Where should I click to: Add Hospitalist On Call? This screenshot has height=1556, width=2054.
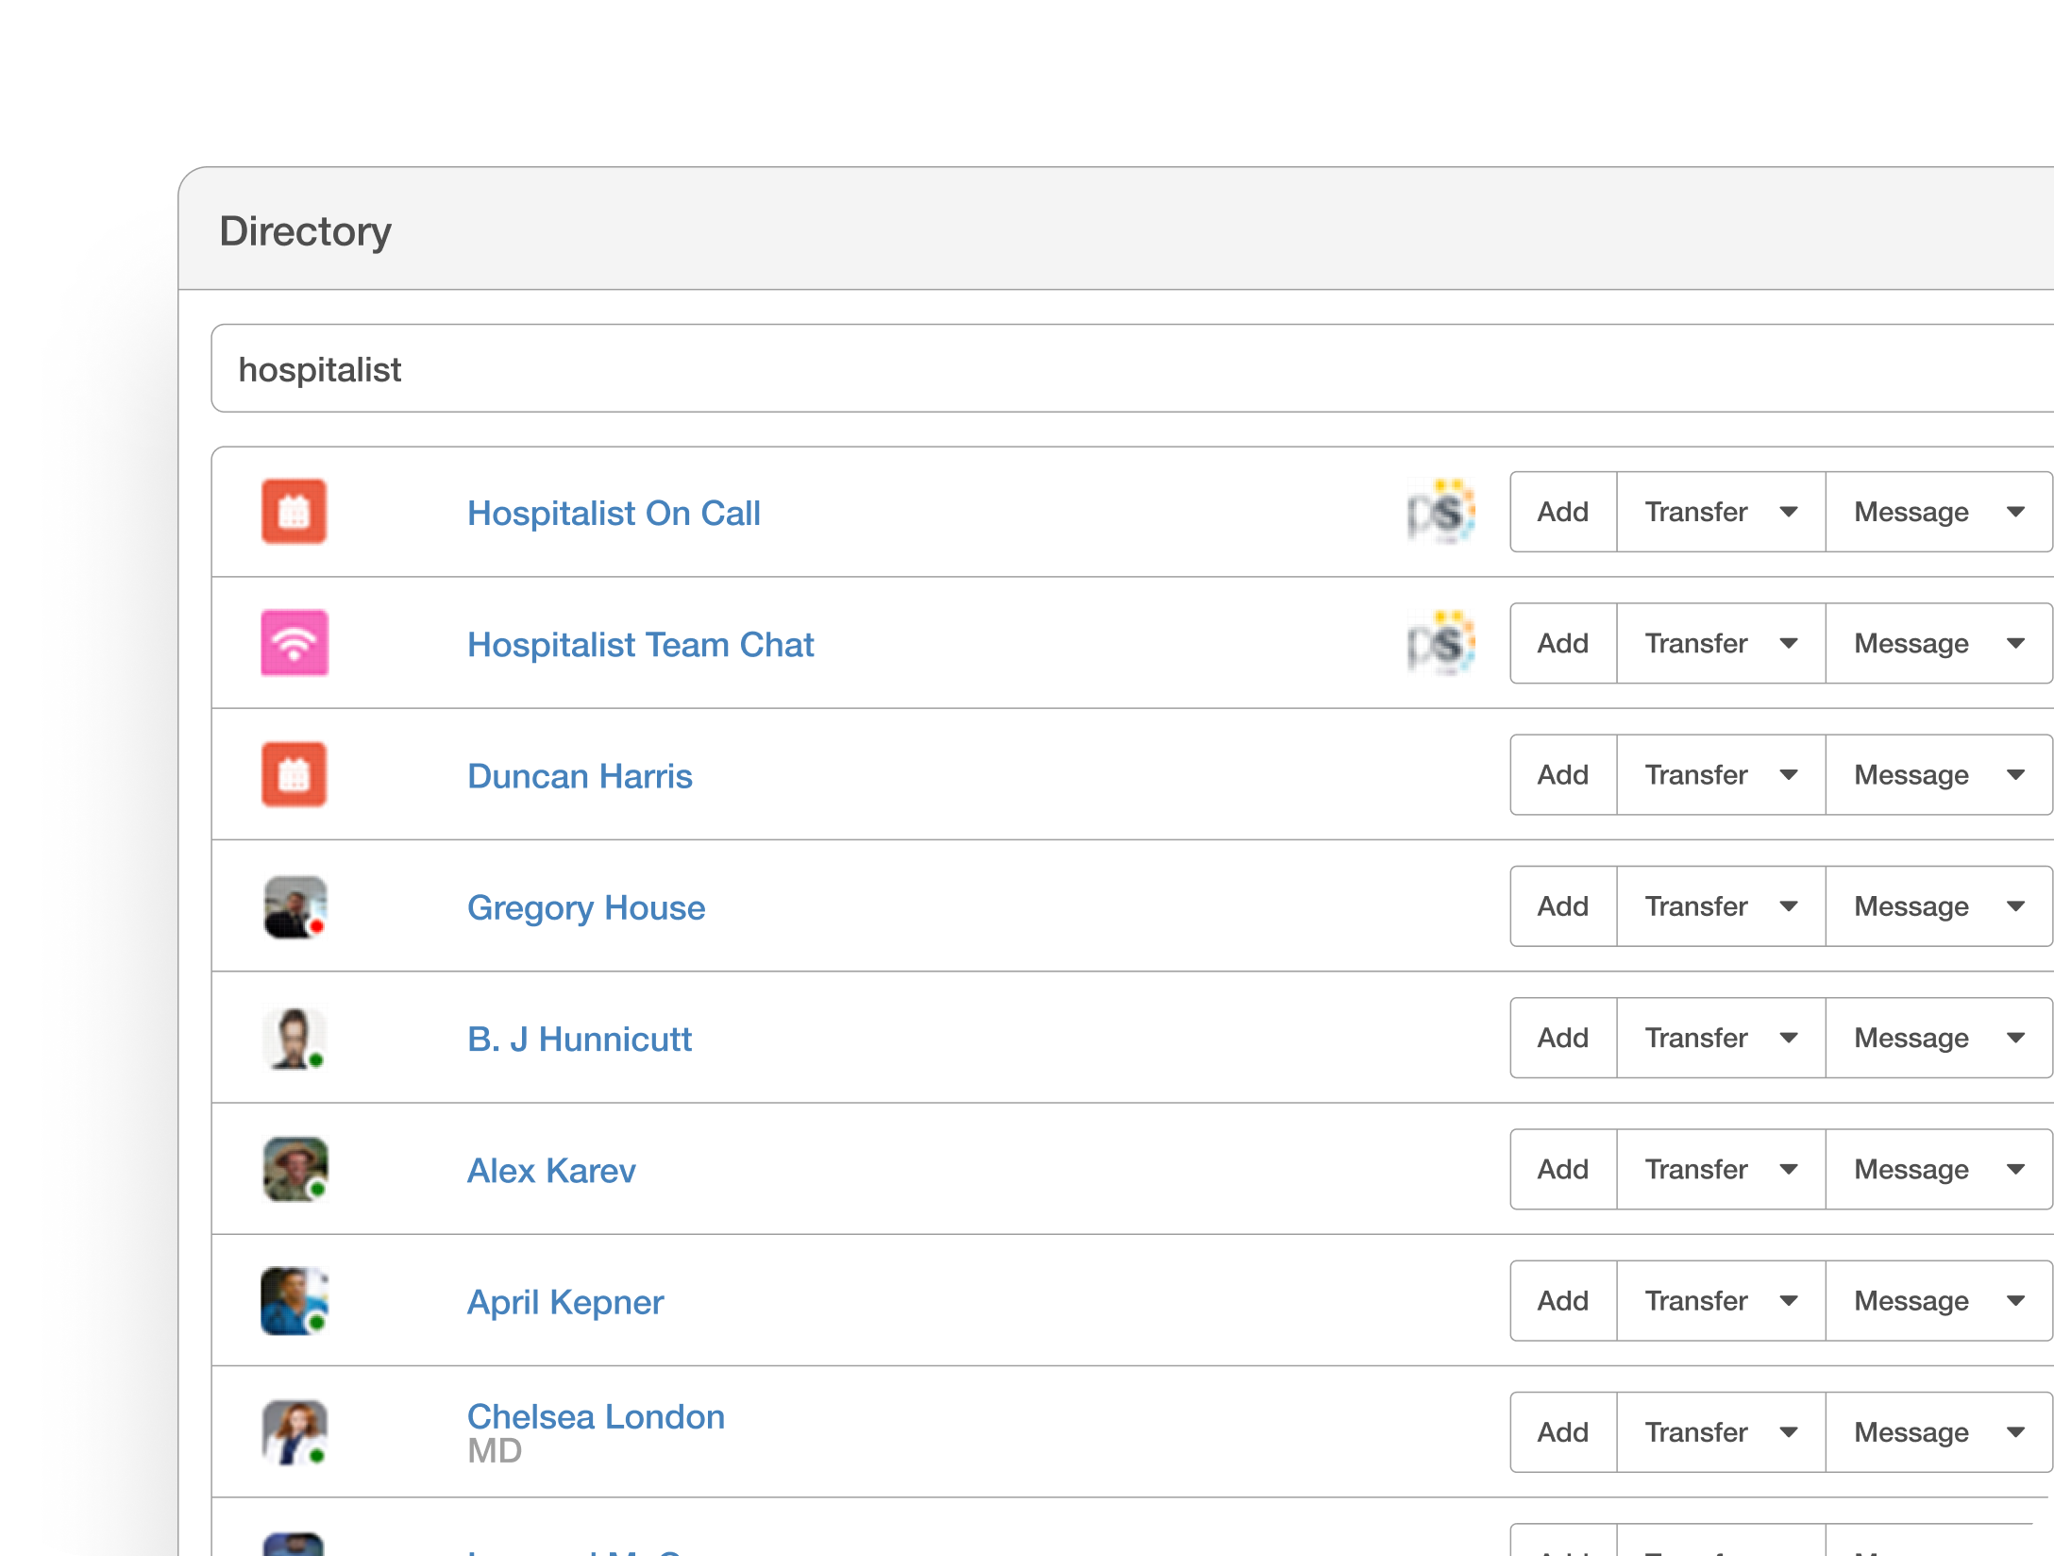[1563, 512]
